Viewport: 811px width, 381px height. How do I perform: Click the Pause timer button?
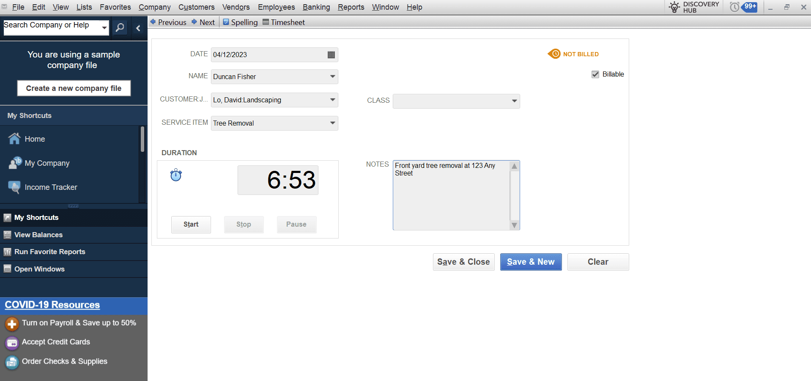(x=296, y=225)
